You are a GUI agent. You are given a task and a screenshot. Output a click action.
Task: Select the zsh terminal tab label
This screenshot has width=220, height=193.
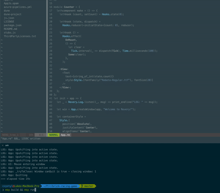tap(7, 145)
